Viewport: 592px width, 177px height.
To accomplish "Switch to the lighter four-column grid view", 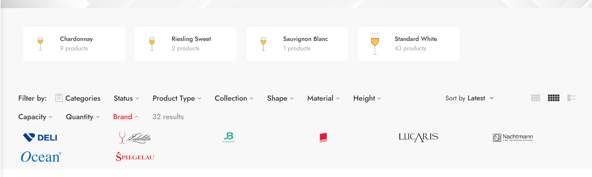I will point(536,98).
